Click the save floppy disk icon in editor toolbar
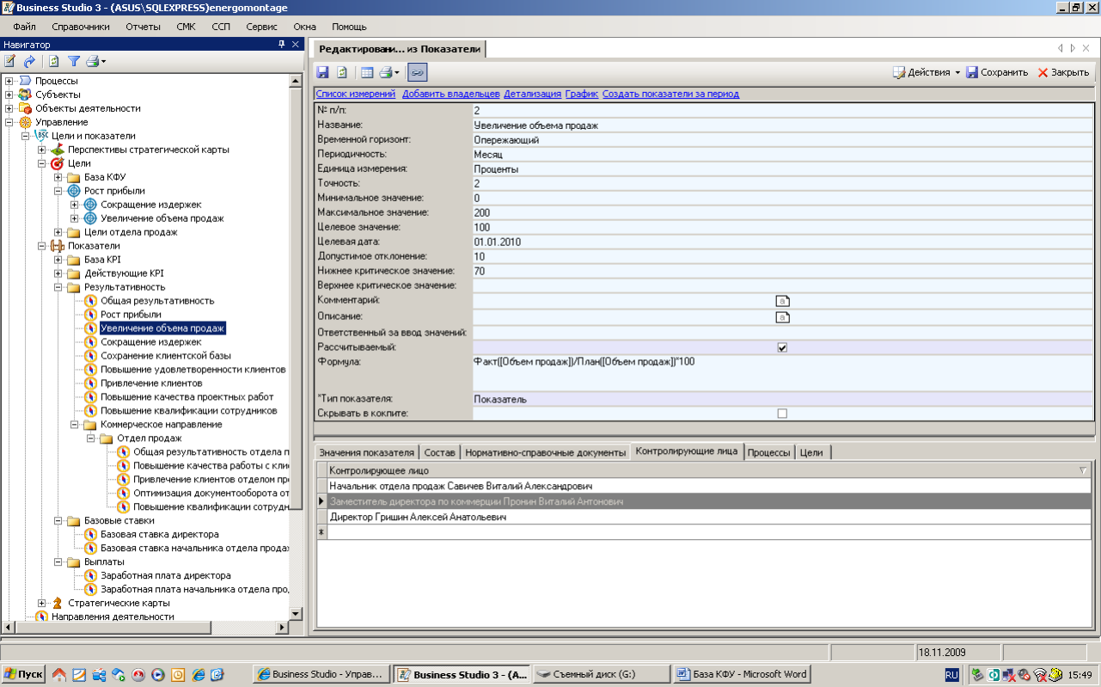 323,72
